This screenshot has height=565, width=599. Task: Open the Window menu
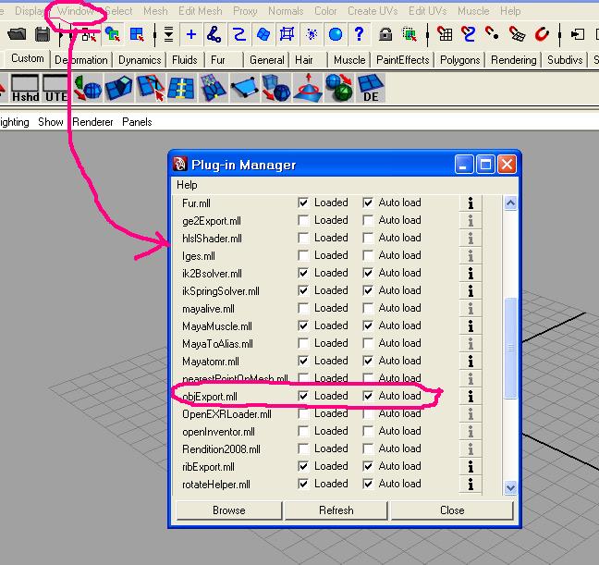(x=75, y=11)
